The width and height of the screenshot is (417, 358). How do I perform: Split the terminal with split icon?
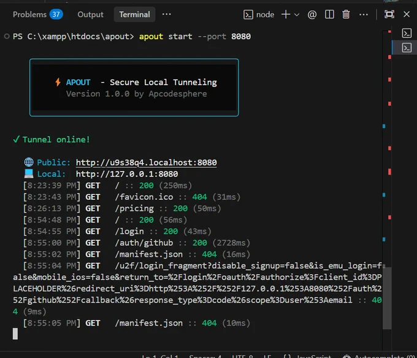point(329,14)
